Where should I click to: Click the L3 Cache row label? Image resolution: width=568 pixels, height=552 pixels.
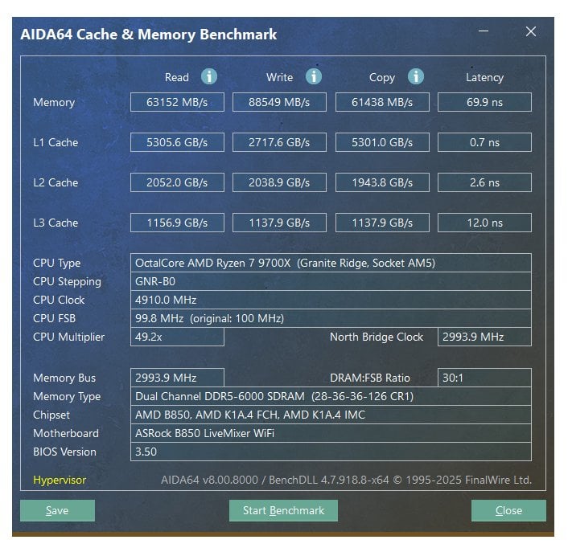pyautogui.click(x=56, y=223)
